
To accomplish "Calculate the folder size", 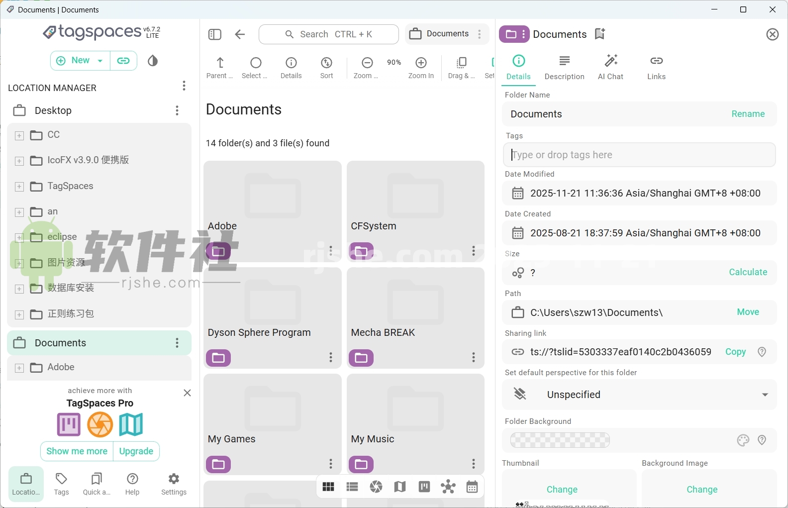I will (748, 272).
